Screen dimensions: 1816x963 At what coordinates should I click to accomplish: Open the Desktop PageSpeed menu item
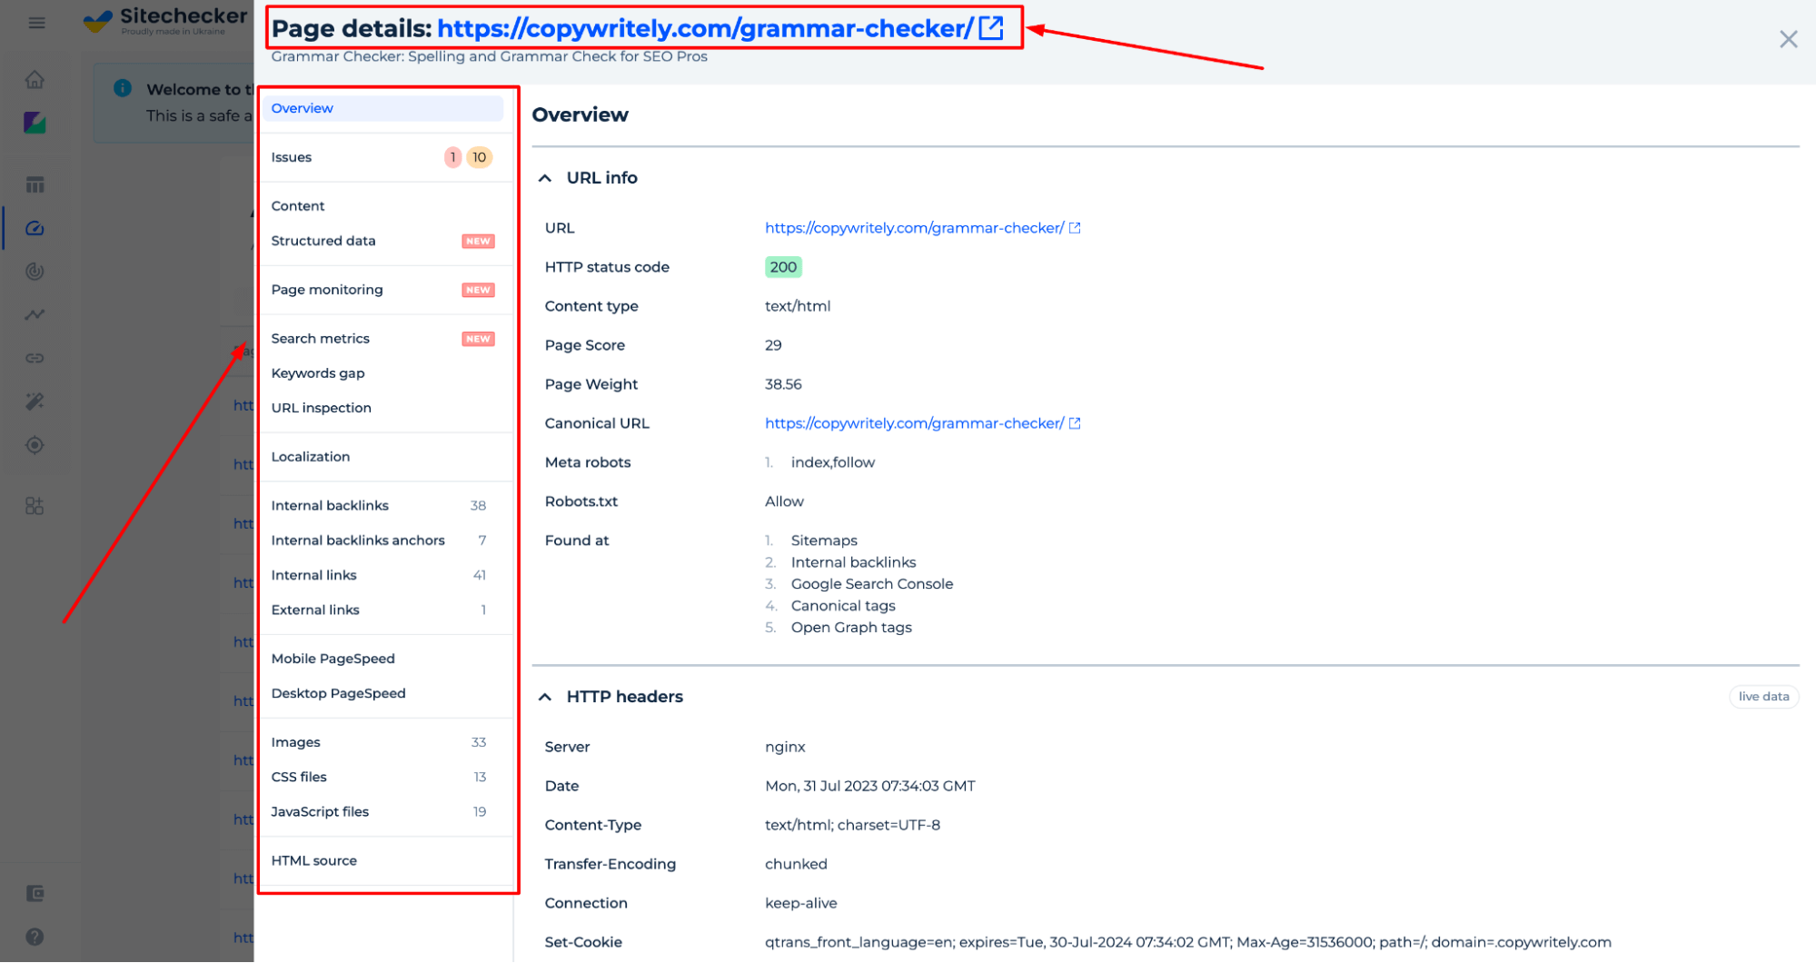[383, 693]
